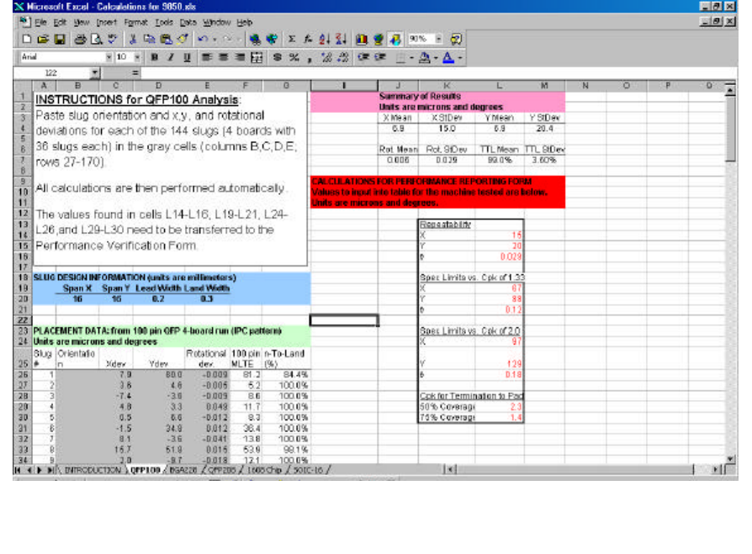The height and width of the screenshot is (554, 752).
Task: Toggle Center alignment
Action: point(224,57)
